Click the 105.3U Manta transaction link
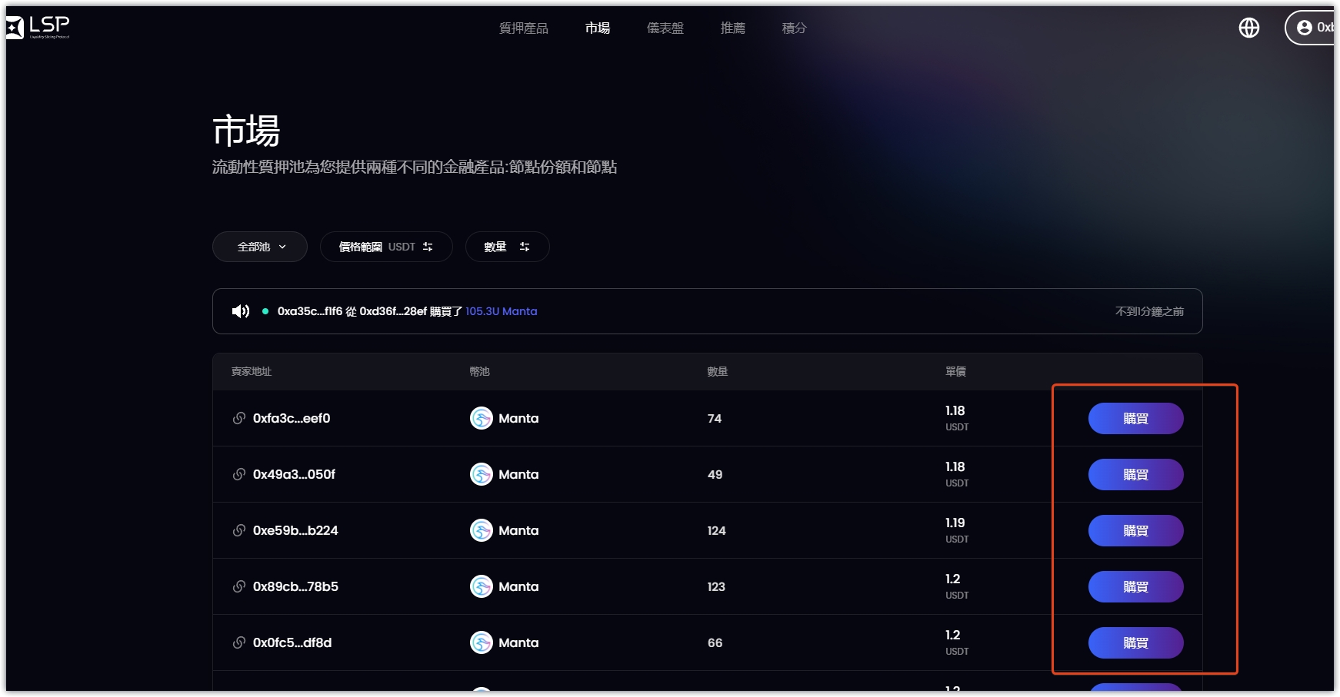 click(x=501, y=311)
